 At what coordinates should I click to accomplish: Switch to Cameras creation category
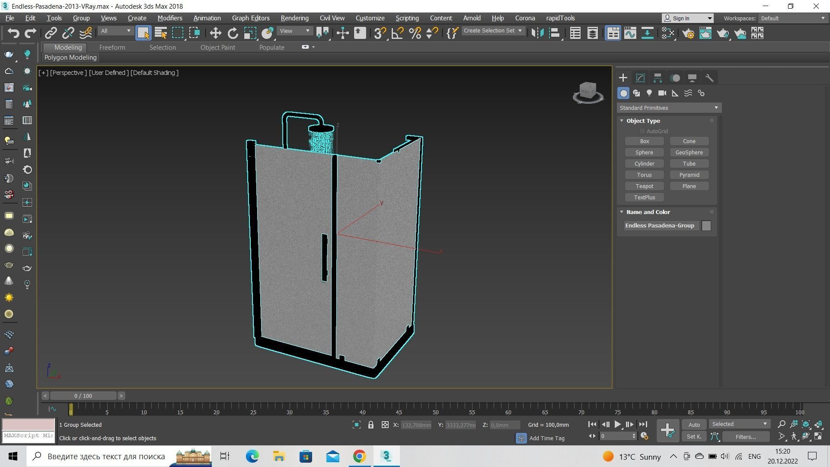662,93
